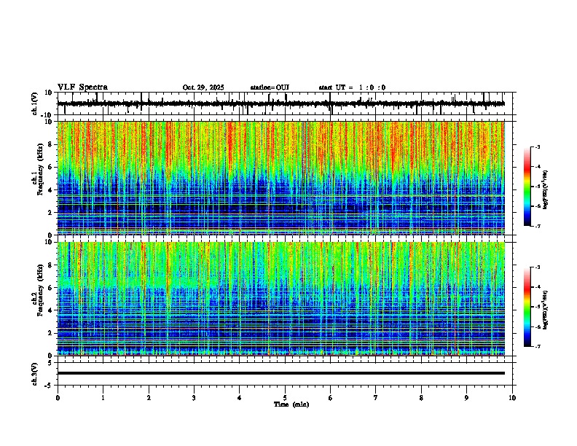Viewport: 577px width, 446px height.
Task: Click the "Time (min)" x-axis label
Action: point(291,404)
